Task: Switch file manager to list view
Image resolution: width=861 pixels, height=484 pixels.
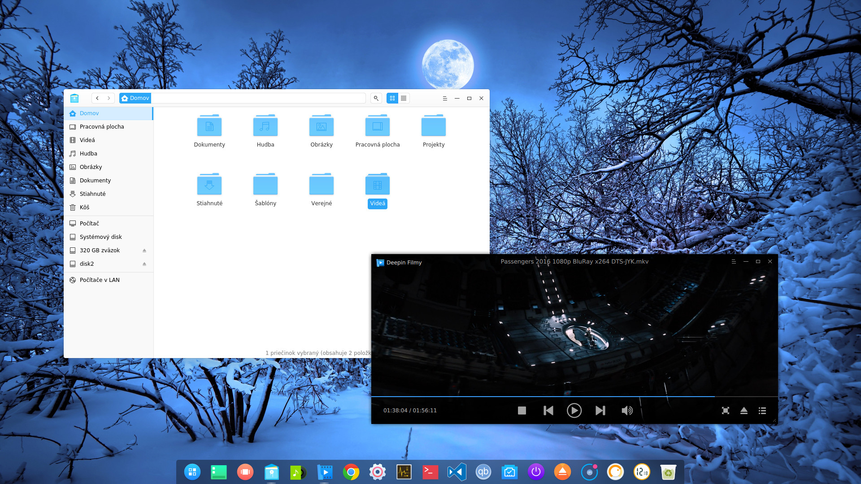Action: pos(404,98)
